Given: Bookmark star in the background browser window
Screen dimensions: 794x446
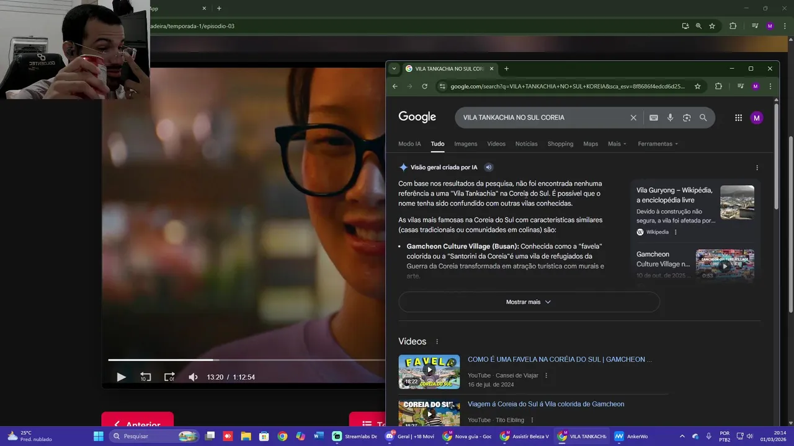Looking at the screenshot, I should (712, 26).
